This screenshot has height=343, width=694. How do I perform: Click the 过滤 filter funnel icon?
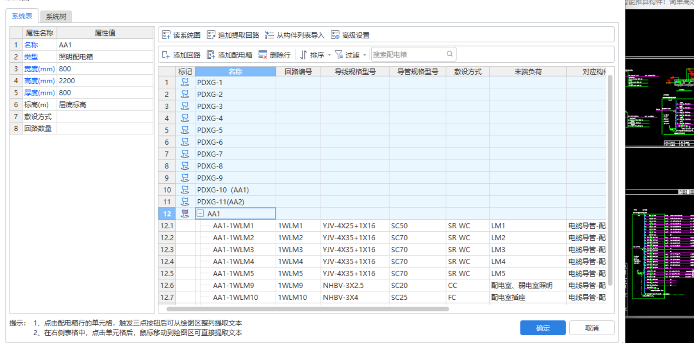[339, 55]
